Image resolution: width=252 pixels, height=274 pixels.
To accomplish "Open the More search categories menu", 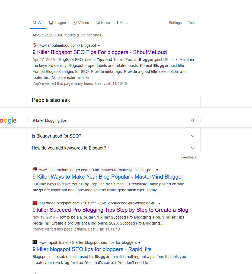I will point(122,23).
